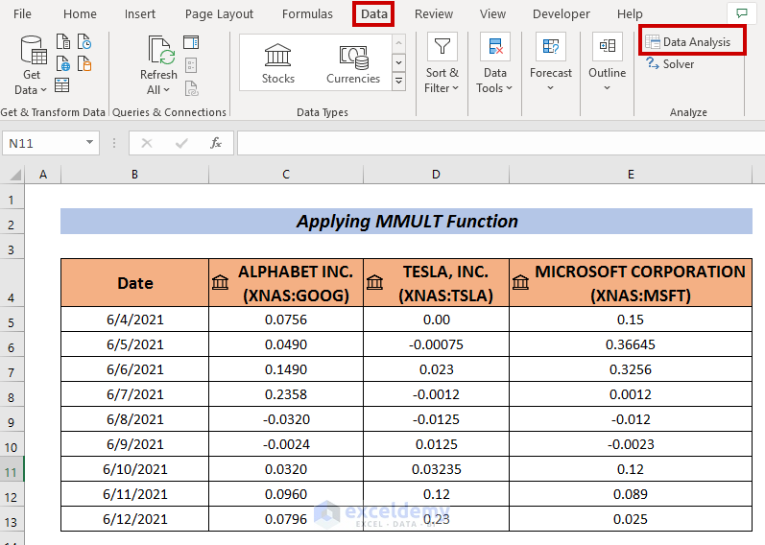This screenshot has width=765, height=545.
Task: Click the Data Tools icon
Action: (x=495, y=46)
